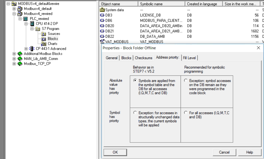Click the Additional Modbus Blocks library icon
The width and height of the screenshot is (264, 159).
20,54
